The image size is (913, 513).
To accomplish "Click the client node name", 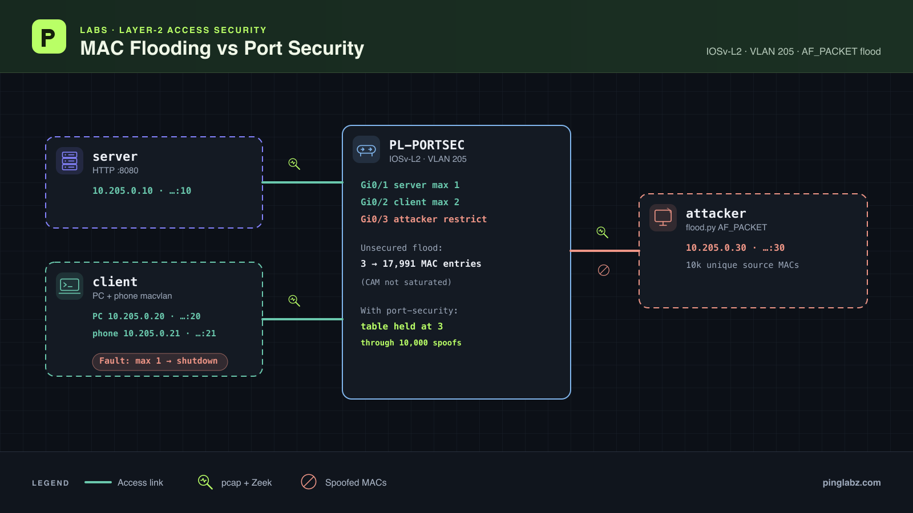I will (115, 282).
